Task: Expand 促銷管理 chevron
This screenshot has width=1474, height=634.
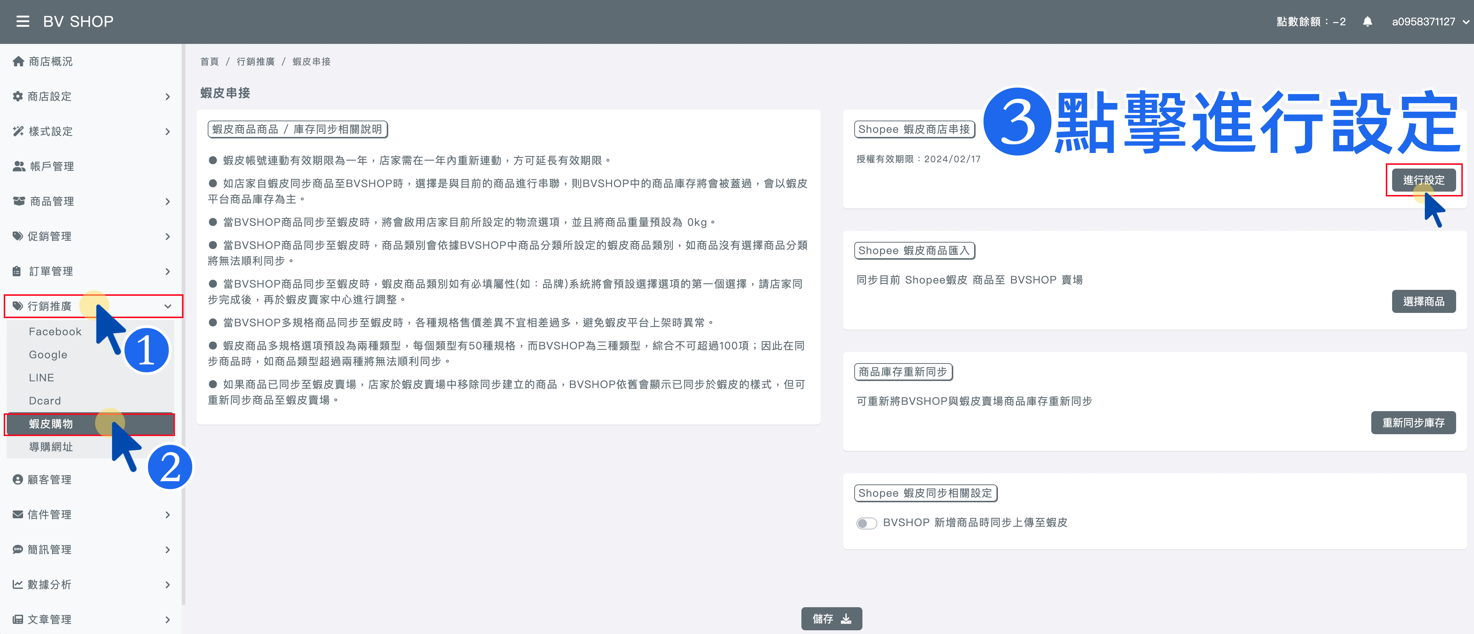Action: pyautogui.click(x=167, y=236)
